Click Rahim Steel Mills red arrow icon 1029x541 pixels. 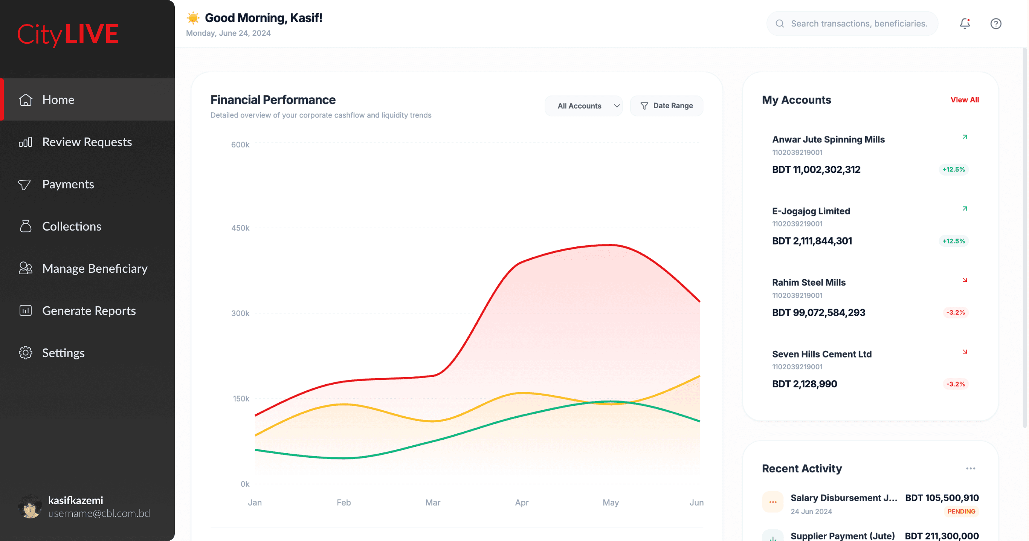[964, 280]
